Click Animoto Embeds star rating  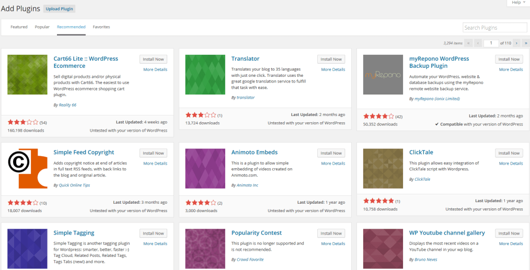tap(201, 203)
